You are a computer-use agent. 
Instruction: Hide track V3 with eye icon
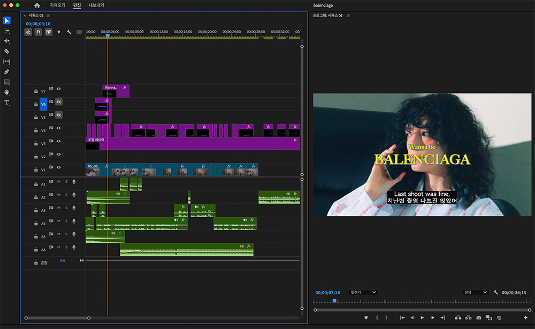pos(59,141)
